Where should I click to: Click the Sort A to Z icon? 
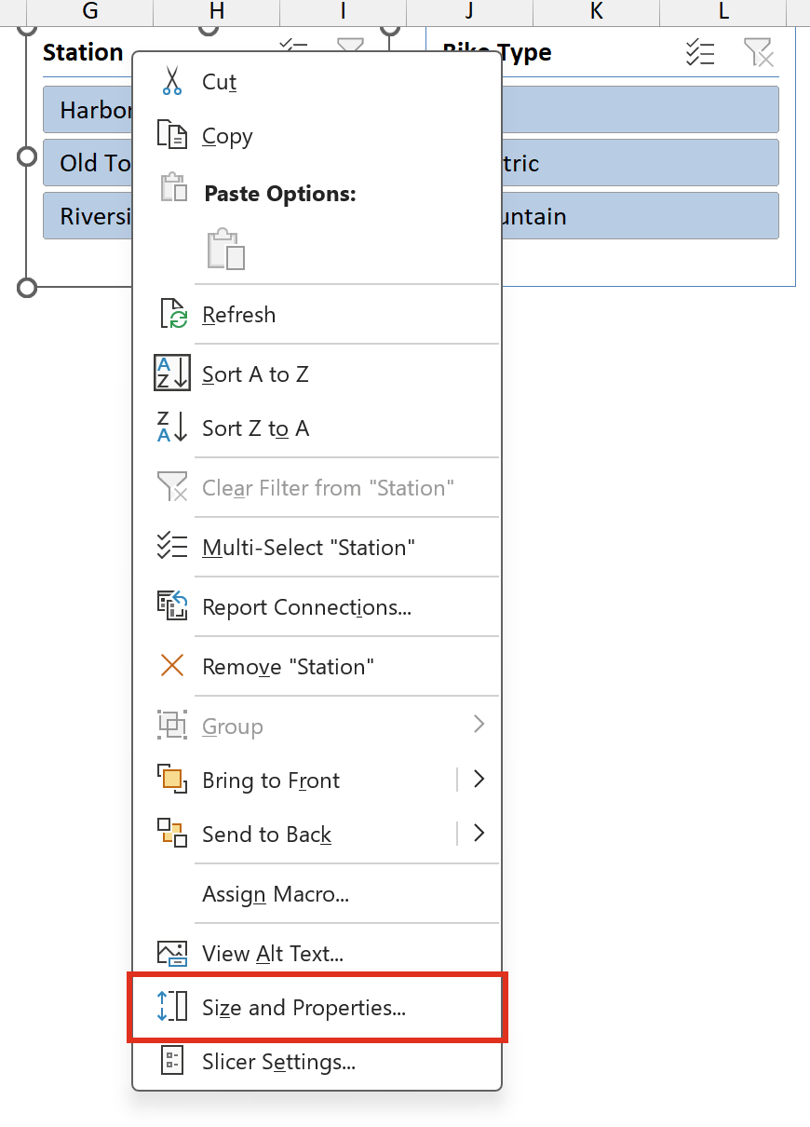[172, 373]
